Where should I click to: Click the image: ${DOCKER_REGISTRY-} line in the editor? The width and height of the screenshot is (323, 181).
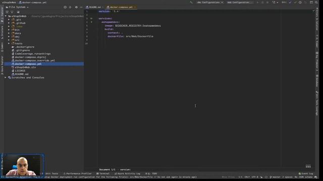click(x=133, y=26)
